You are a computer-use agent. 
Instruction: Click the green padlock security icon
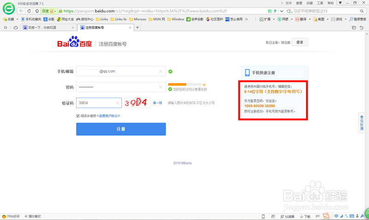pyautogui.click(x=60, y=11)
